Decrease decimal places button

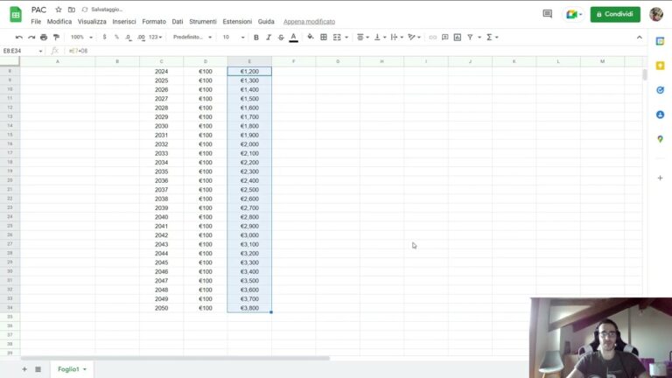coord(129,38)
